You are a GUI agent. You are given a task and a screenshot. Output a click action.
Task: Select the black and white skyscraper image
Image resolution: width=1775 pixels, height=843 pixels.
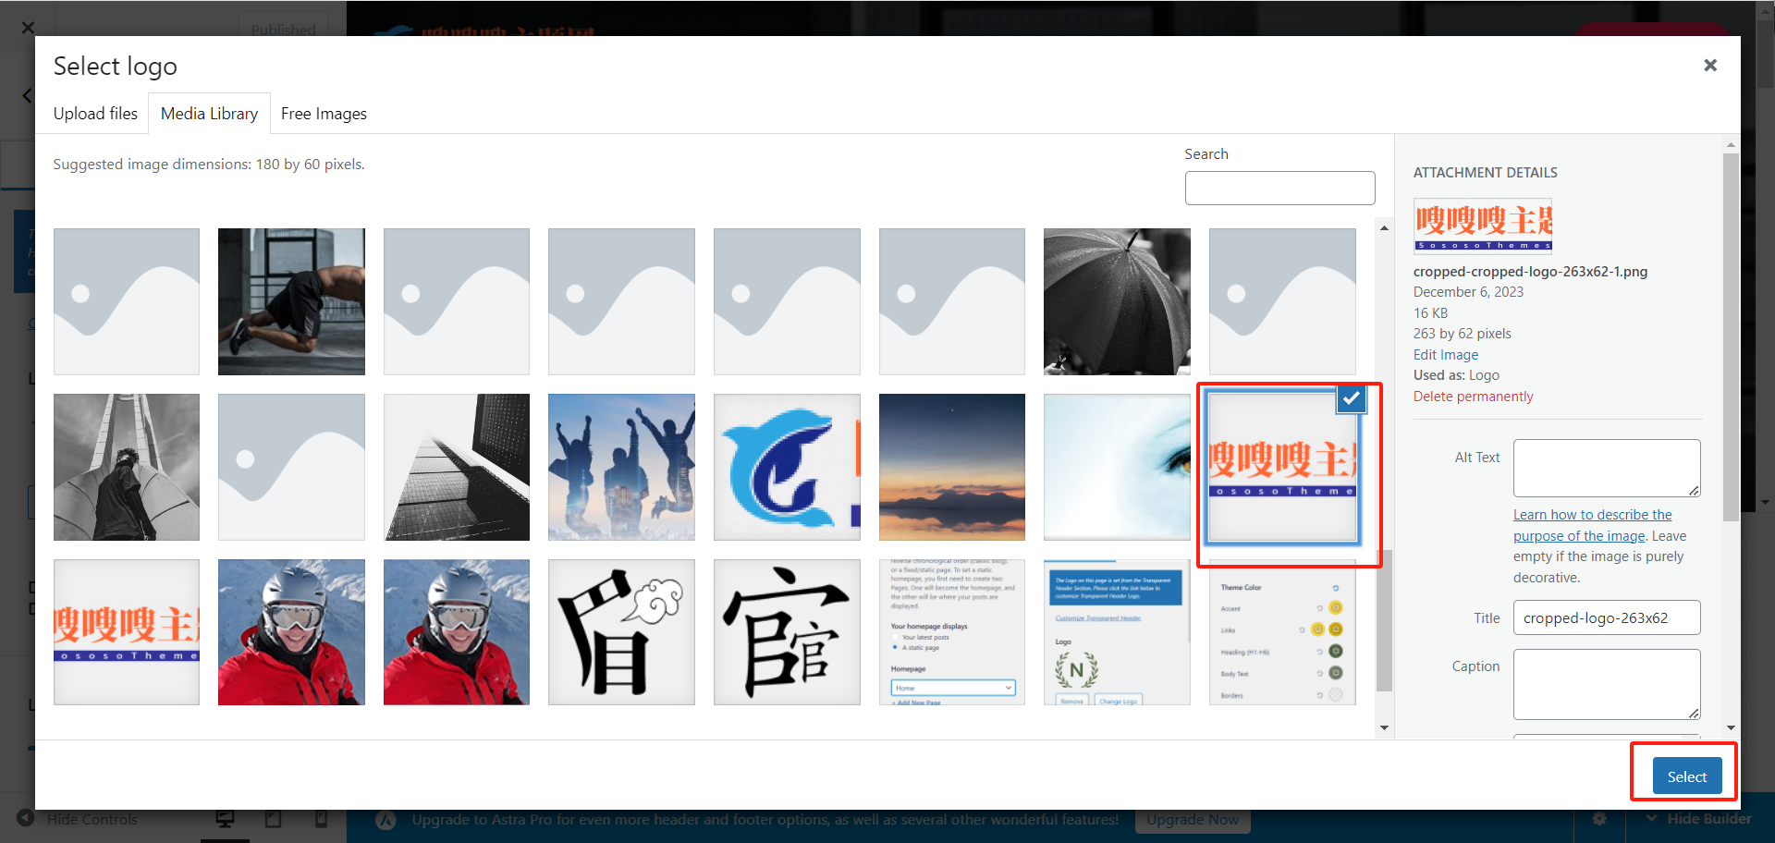457,467
